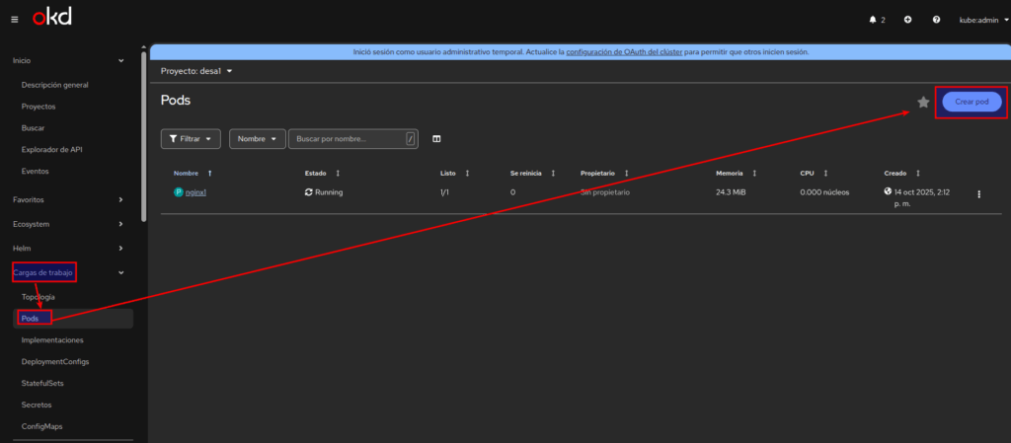Open manage columns icon
Image resolution: width=1011 pixels, height=443 pixels.
pos(436,139)
